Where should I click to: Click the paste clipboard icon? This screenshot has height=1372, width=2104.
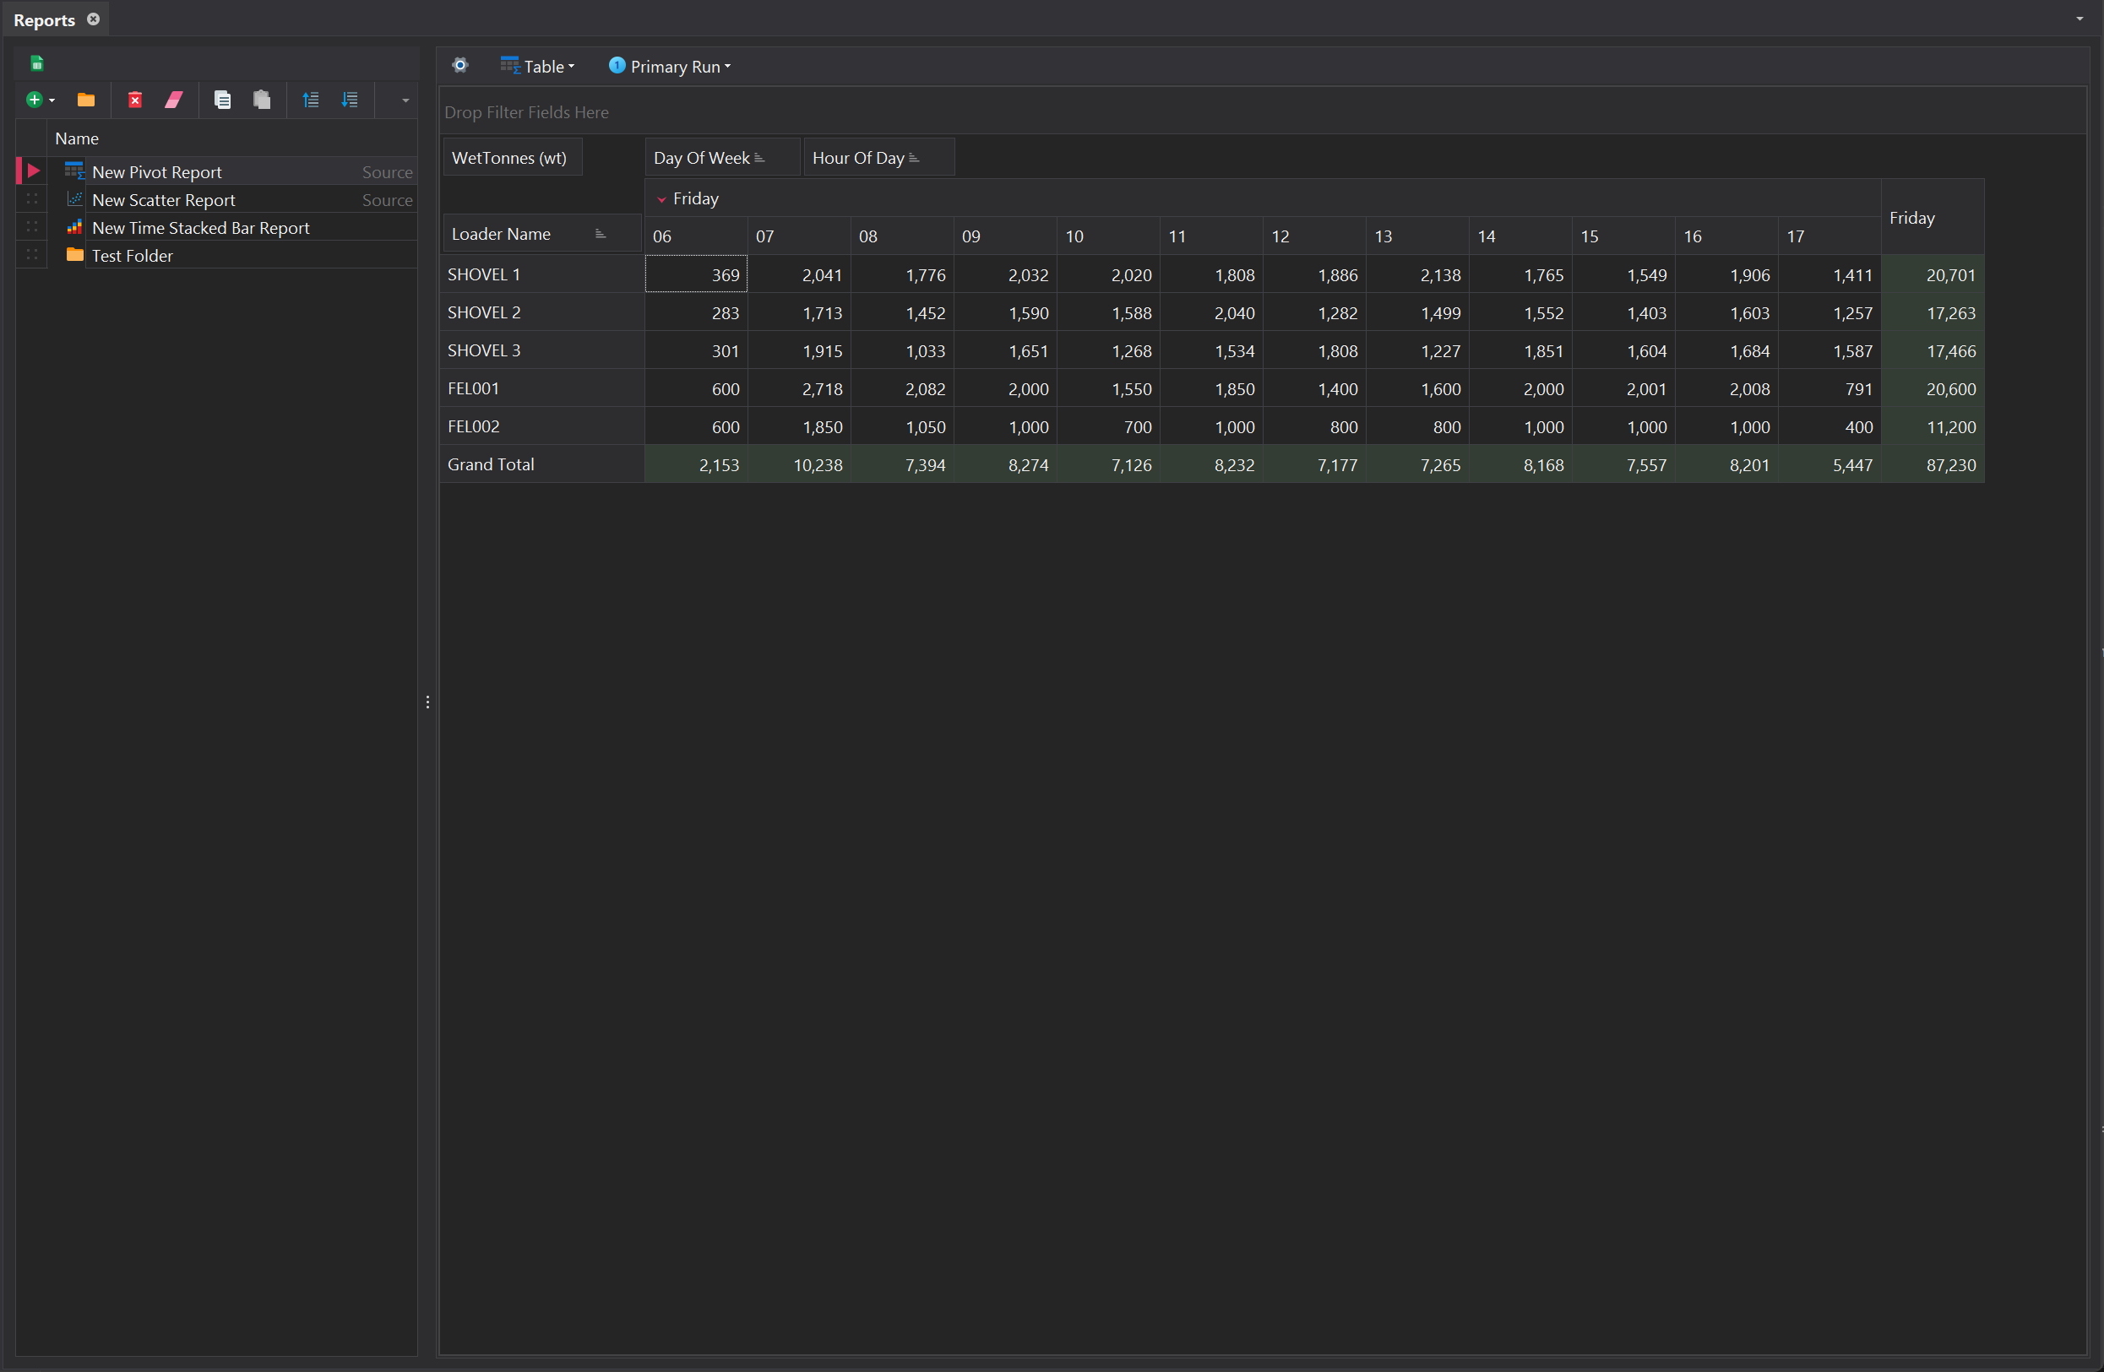[262, 100]
